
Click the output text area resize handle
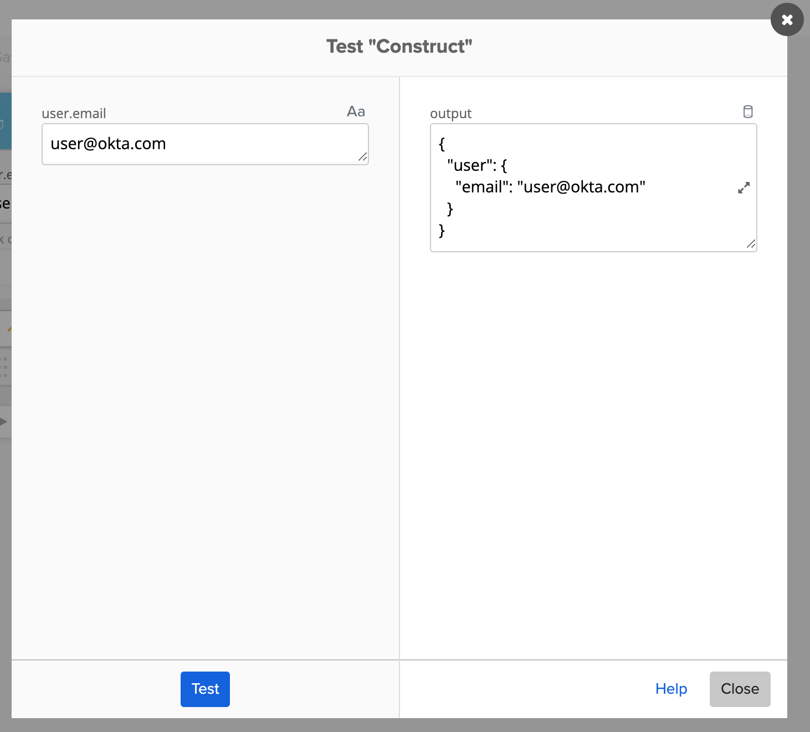[x=751, y=244]
